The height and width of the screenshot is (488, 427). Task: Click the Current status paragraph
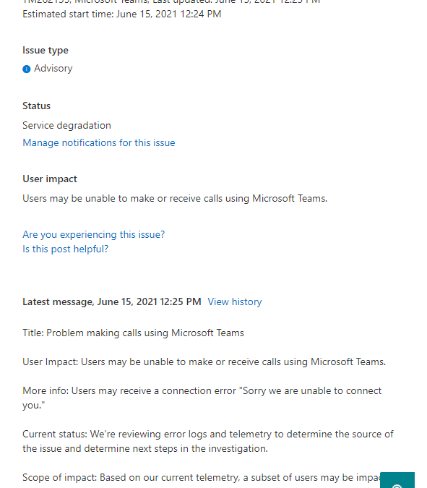pyautogui.click(x=208, y=441)
